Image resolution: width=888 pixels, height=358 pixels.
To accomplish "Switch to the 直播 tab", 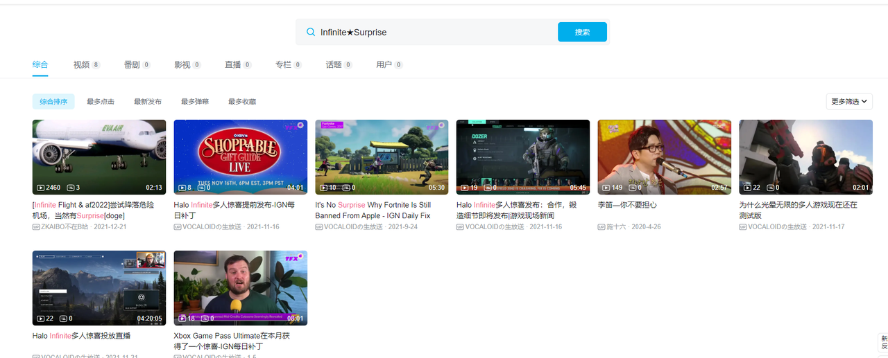I will coord(238,64).
